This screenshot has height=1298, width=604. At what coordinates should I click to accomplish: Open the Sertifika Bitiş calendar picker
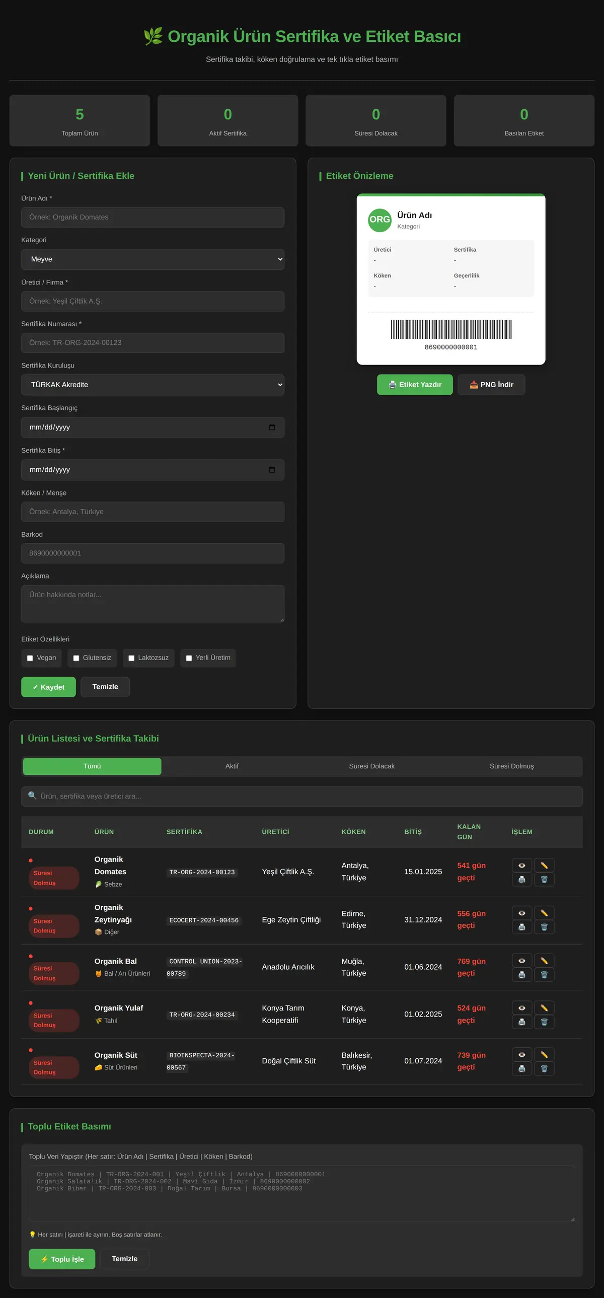[272, 470]
